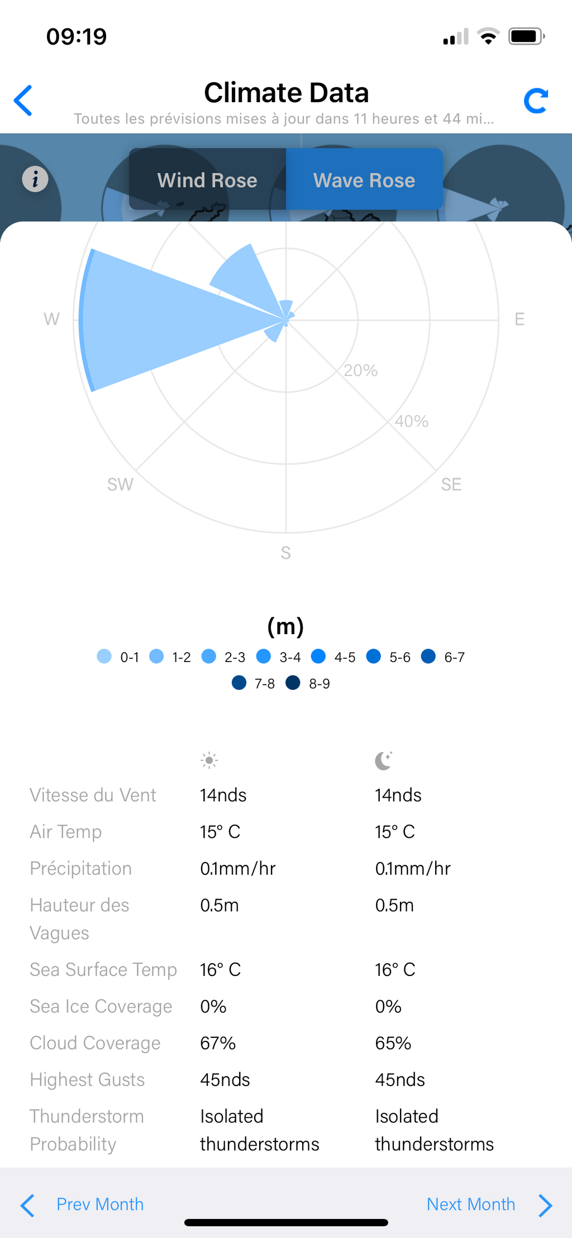Tap the Cloud Coverage row label
The image size is (572, 1238).
tap(95, 1043)
